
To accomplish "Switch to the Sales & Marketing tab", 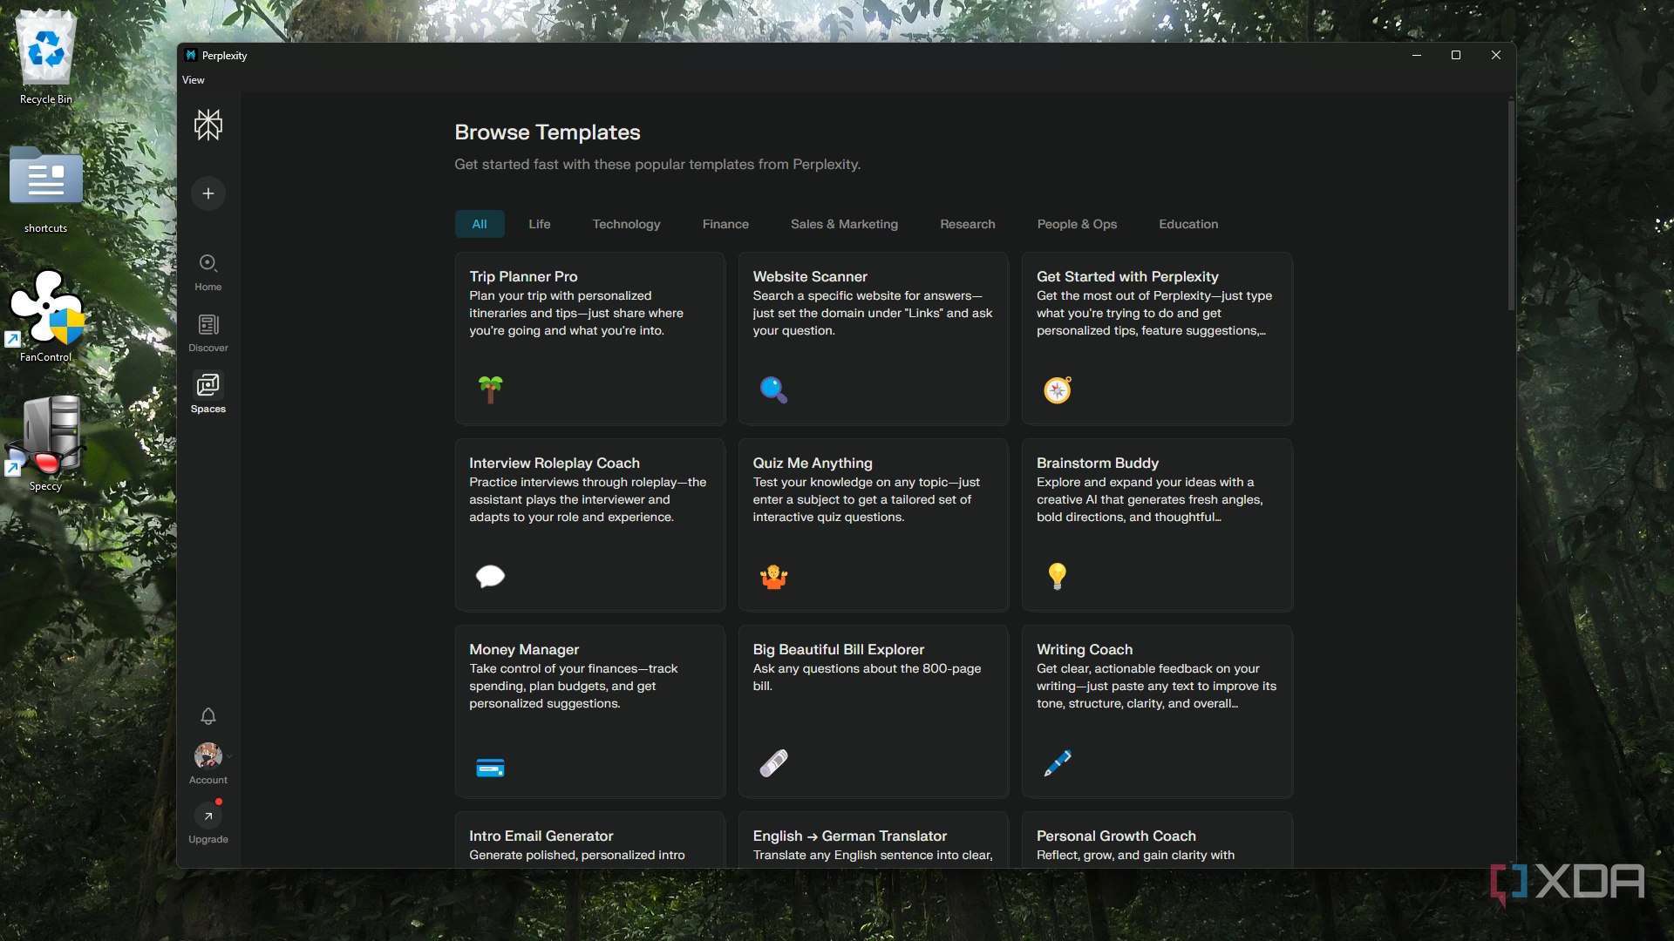I will click(x=844, y=224).
